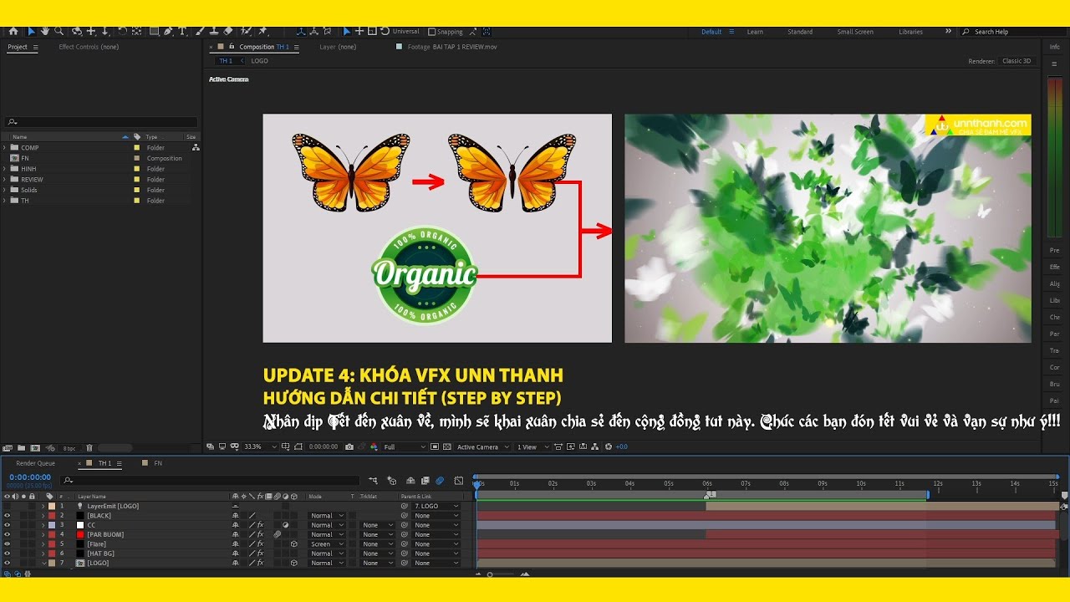
Task: Enable the Snapping checkbox
Action: (x=432, y=32)
